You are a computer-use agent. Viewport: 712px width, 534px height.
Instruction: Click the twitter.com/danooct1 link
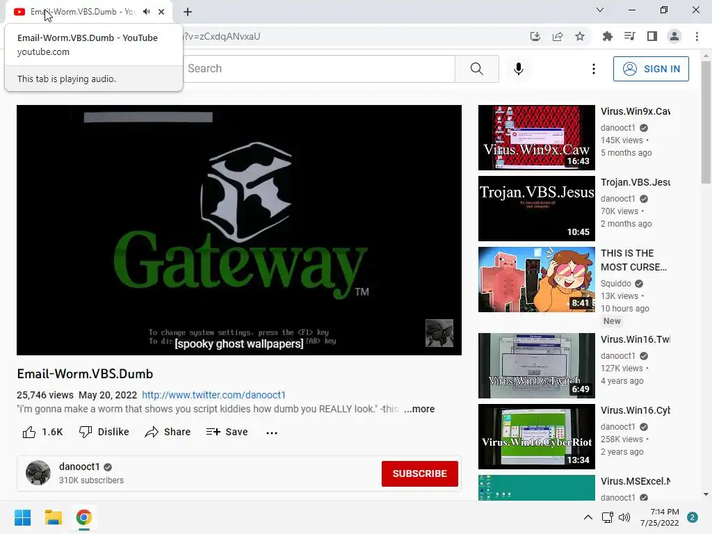pyautogui.click(x=214, y=395)
